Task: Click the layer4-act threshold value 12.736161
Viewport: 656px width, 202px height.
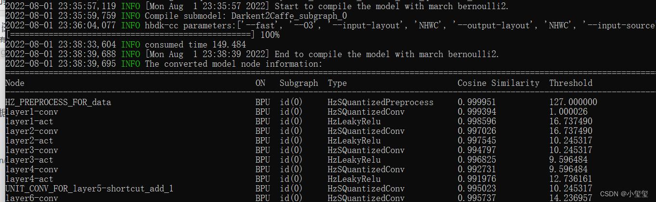Action: click(x=571, y=179)
